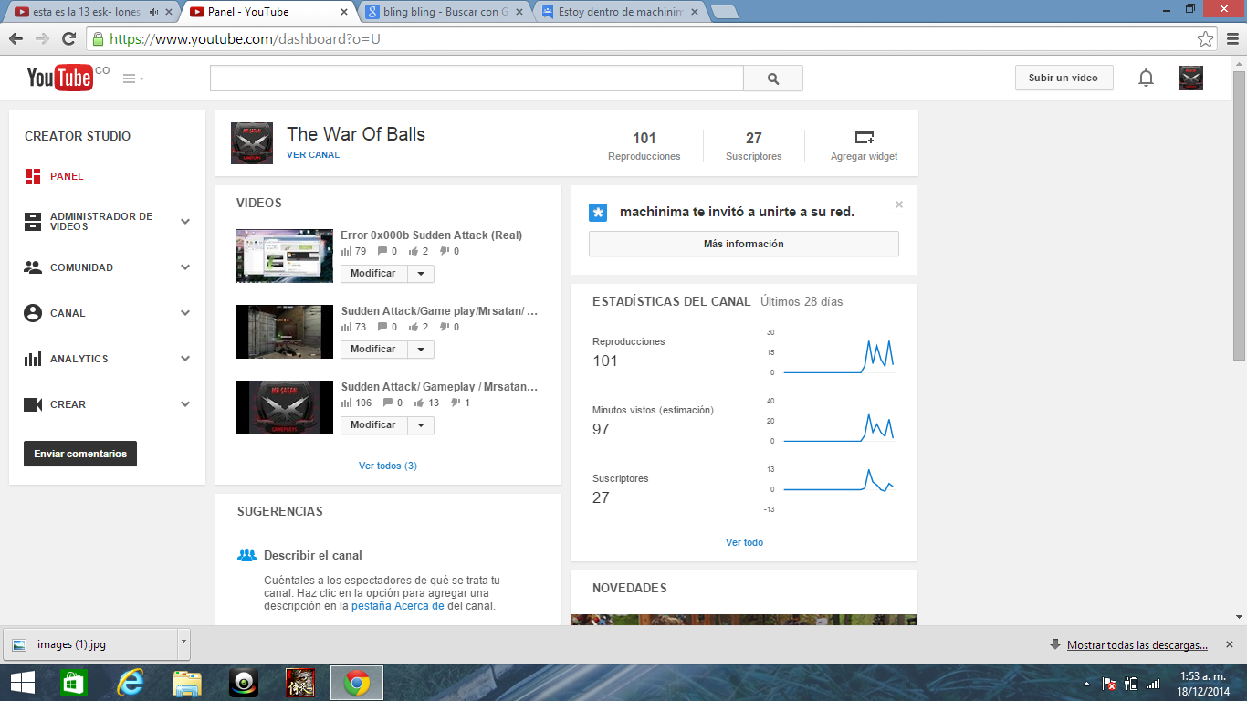
Task: Mute audio on the first browser tab
Action: coord(152,12)
